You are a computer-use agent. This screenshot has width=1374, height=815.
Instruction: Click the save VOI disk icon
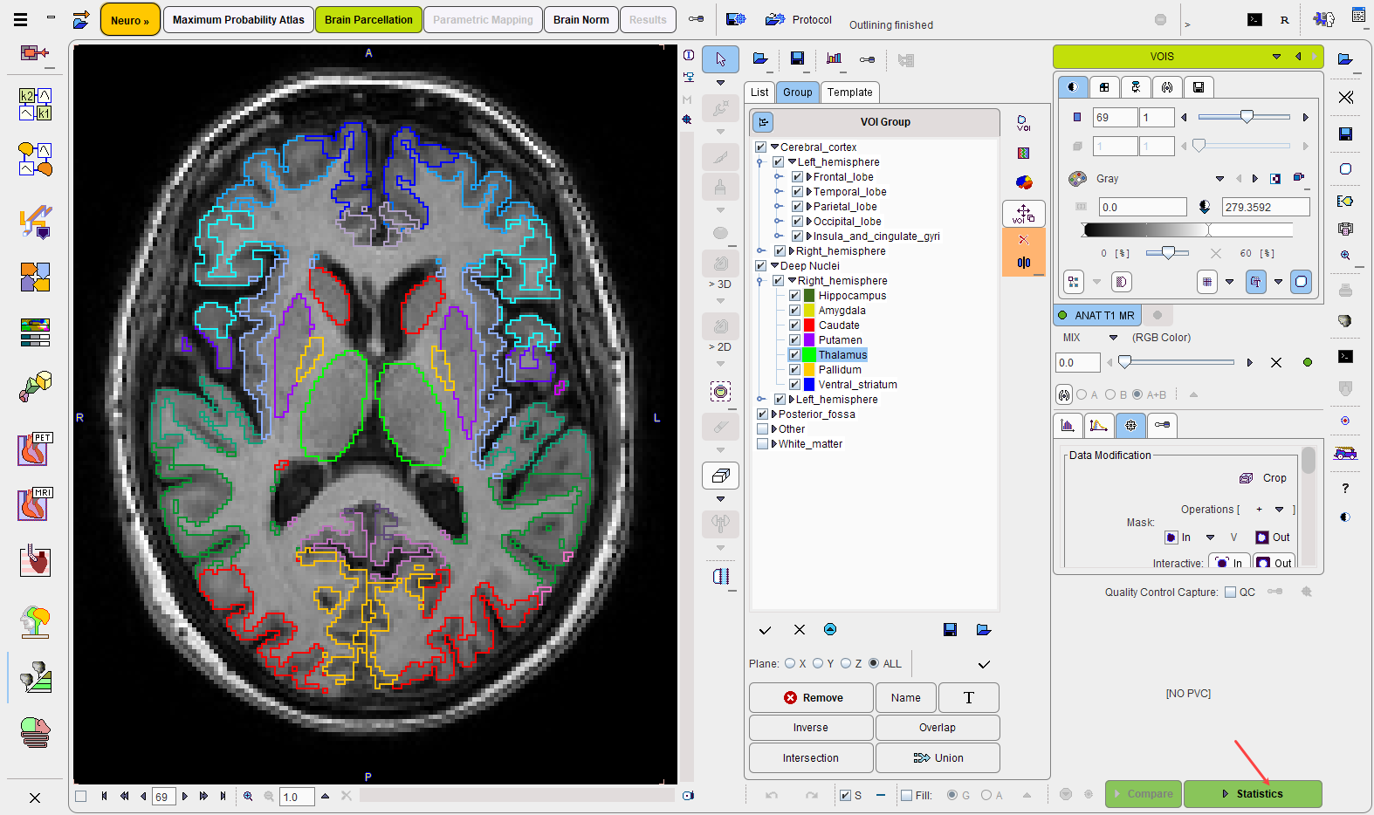(797, 58)
